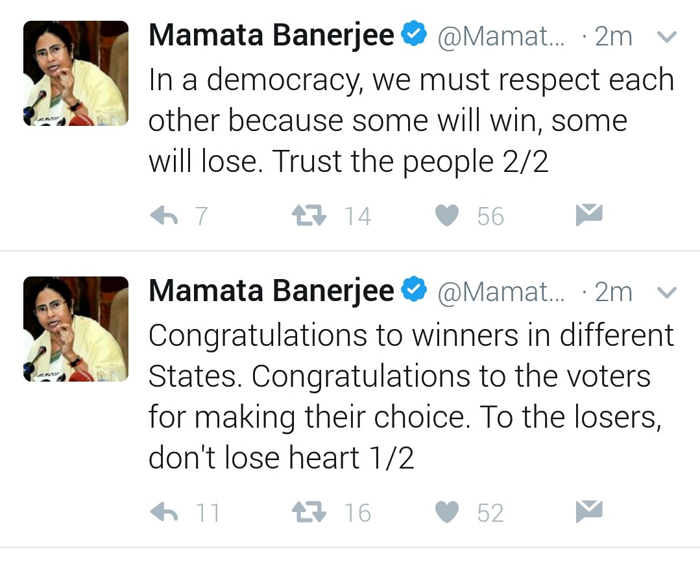Tap the verified badge on first tweet

click(x=413, y=36)
